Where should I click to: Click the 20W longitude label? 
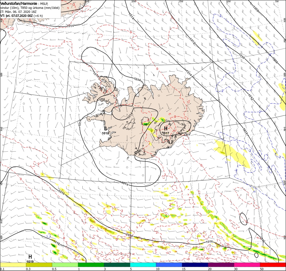pyautogui.click(x=134, y=1)
